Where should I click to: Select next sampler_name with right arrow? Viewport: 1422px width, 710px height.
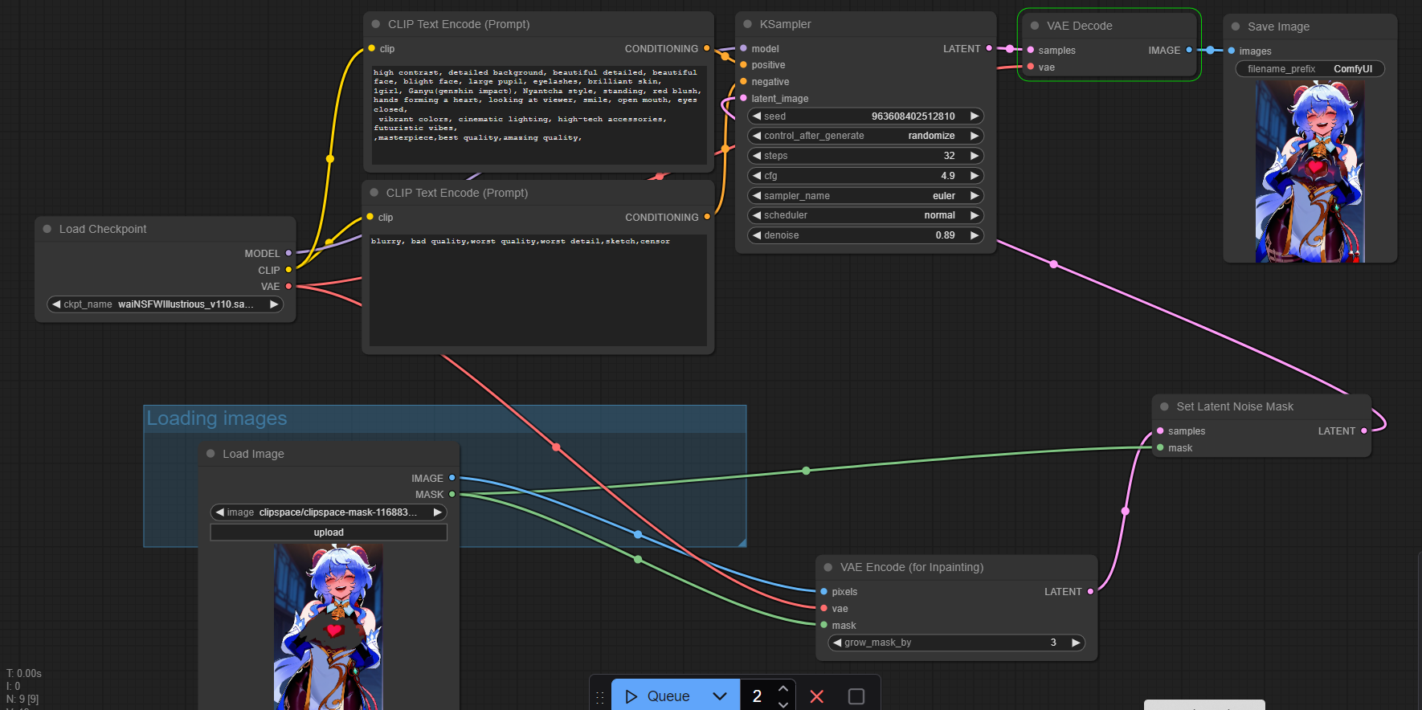click(x=975, y=196)
